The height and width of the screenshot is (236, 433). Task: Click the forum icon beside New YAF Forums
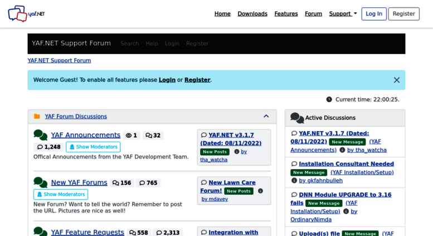click(x=40, y=182)
